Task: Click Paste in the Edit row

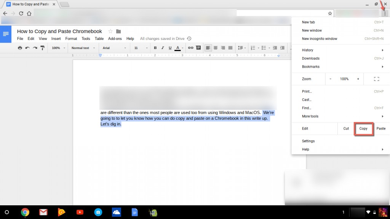Action: click(x=381, y=129)
